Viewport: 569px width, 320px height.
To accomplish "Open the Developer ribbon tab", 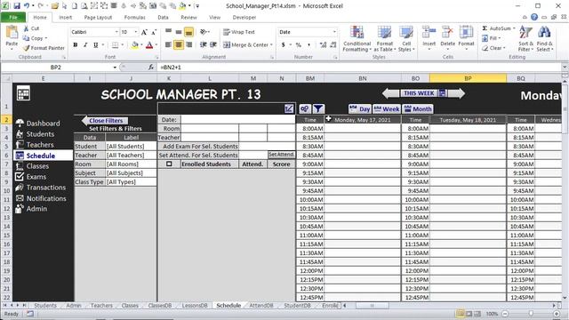I will (x=244, y=18).
